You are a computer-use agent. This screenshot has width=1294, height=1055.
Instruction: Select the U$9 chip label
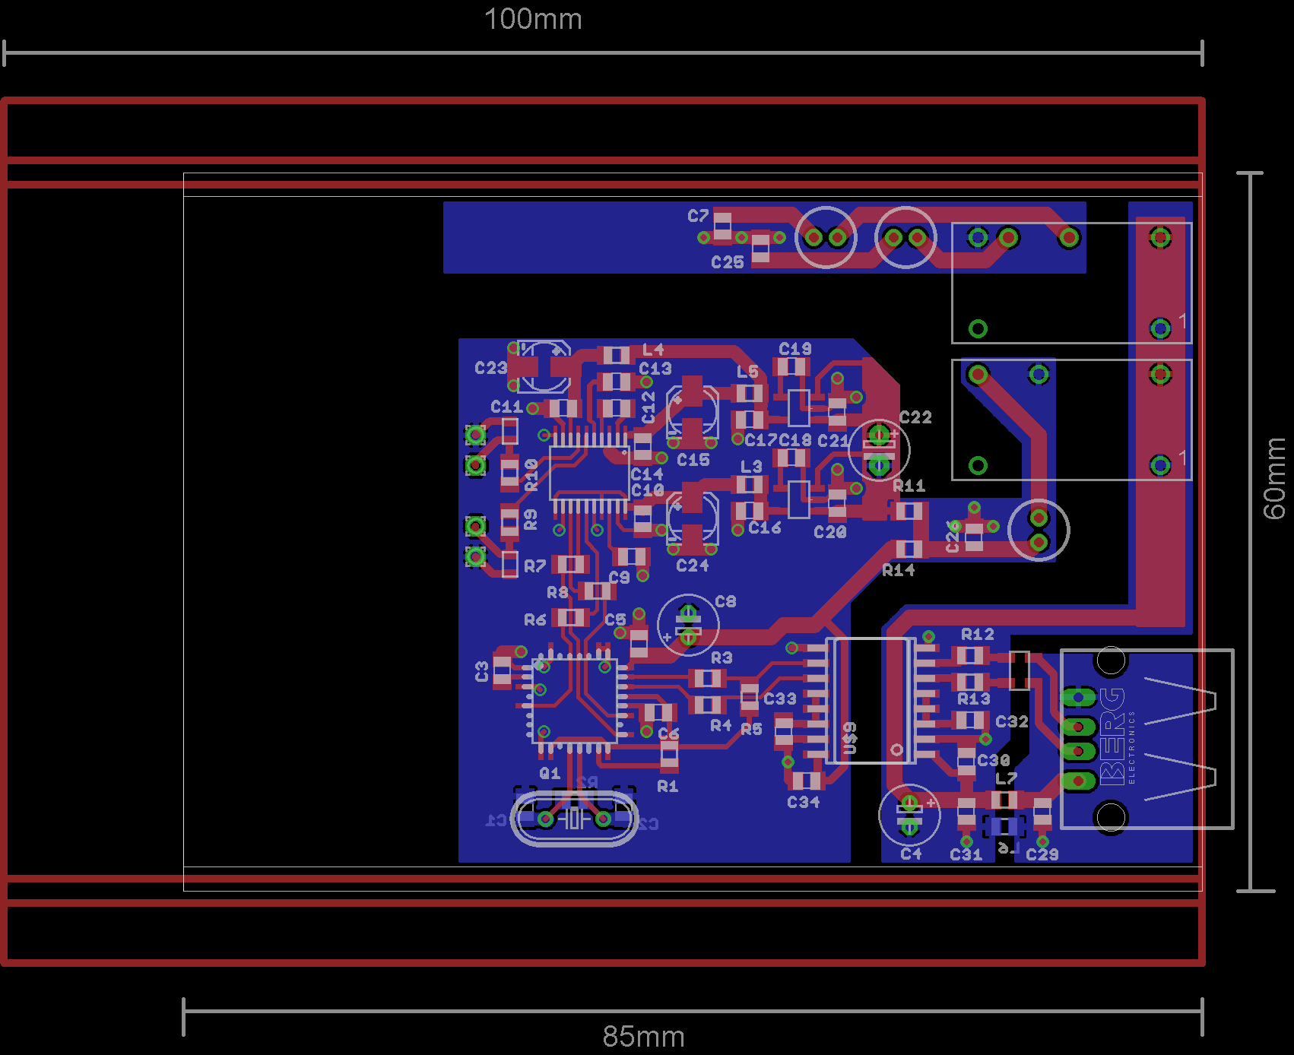851,738
